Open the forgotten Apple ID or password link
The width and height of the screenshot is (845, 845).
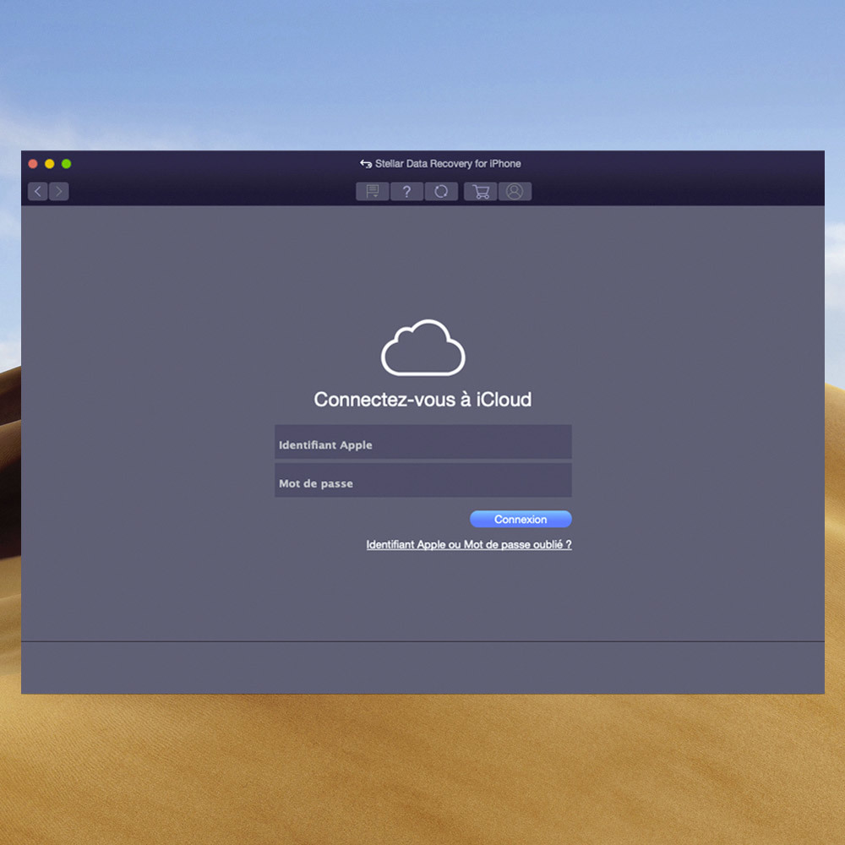[x=469, y=545]
